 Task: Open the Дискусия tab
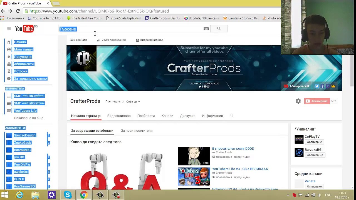coord(188,116)
